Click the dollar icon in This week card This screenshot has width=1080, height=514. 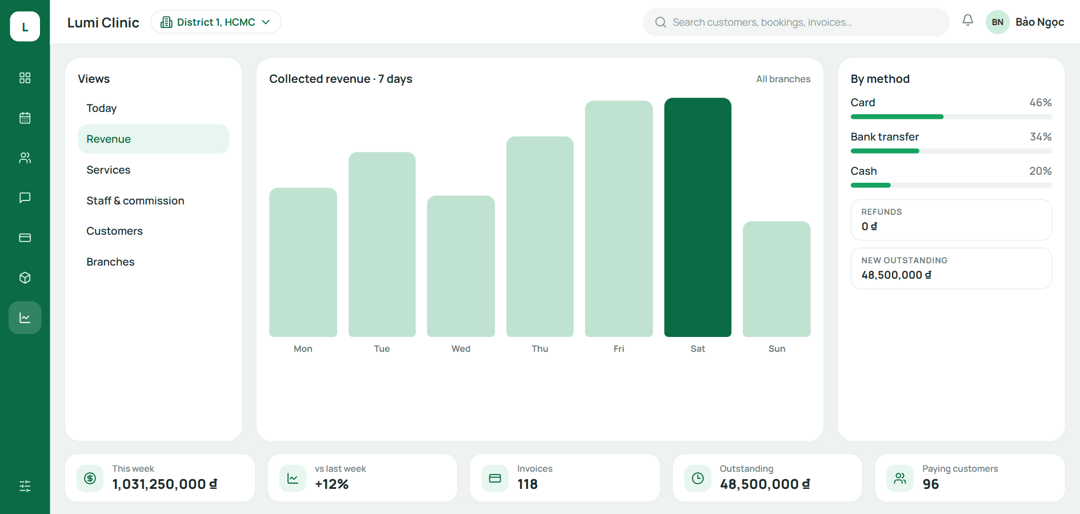[x=90, y=478]
